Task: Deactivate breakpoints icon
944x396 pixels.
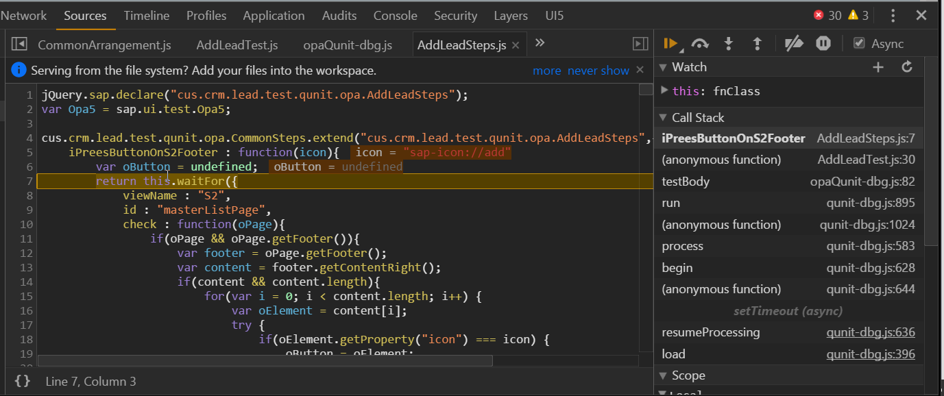Action: tap(794, 44)
